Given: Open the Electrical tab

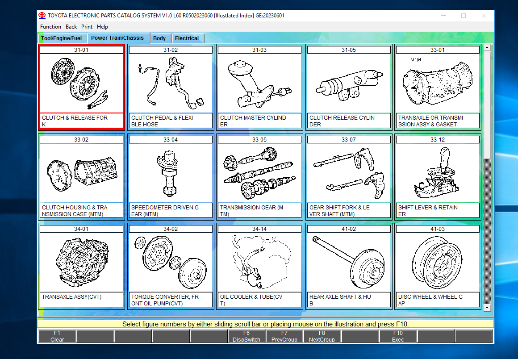Looking at the screenshot, I should coord(188,38).
